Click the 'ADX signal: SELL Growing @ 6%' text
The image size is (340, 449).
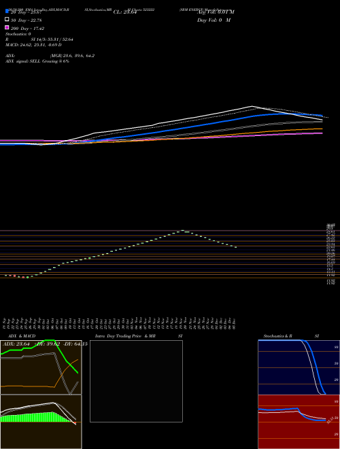(37, 61)
